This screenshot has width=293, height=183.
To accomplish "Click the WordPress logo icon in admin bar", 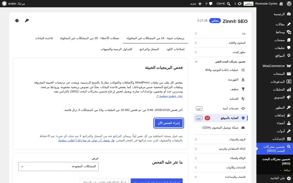I will point(289,4).
